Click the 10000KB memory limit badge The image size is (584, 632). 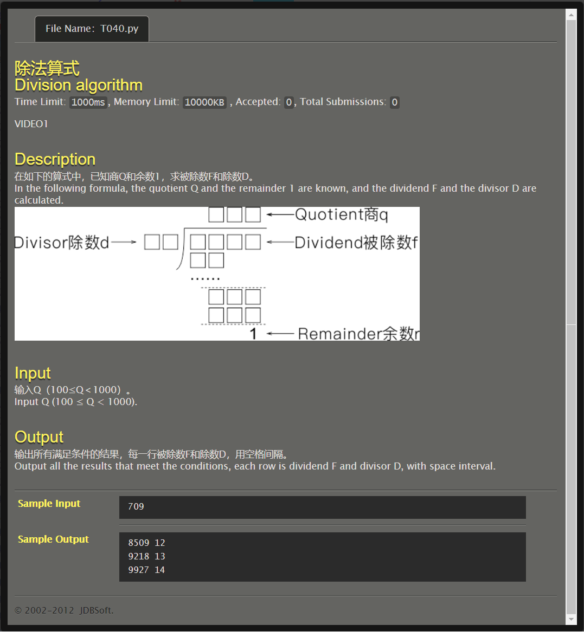(x=204, y=102)
